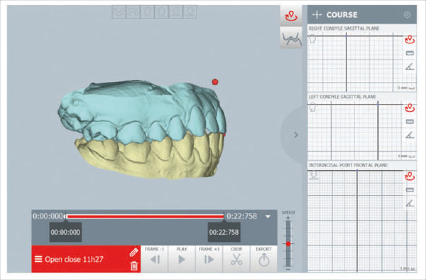Click the 0:22:758 total time label
Screen dimensions: 426x280
pos(242,216)
